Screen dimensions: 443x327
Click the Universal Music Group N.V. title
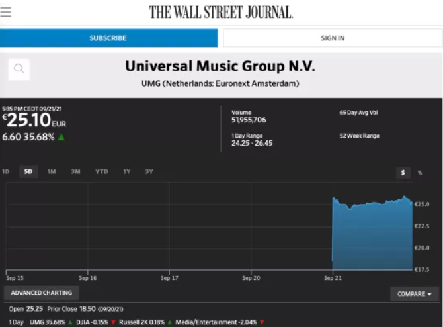click(x=220, y=66)
